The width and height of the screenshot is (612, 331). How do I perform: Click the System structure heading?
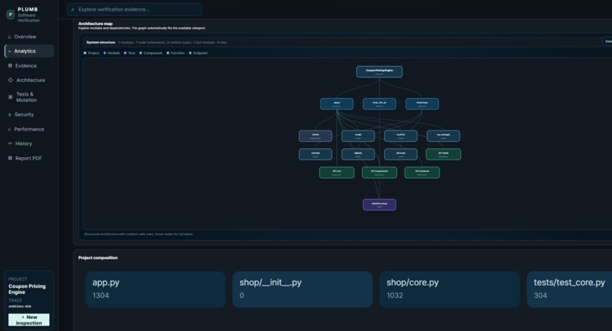[x=101, y=43]
